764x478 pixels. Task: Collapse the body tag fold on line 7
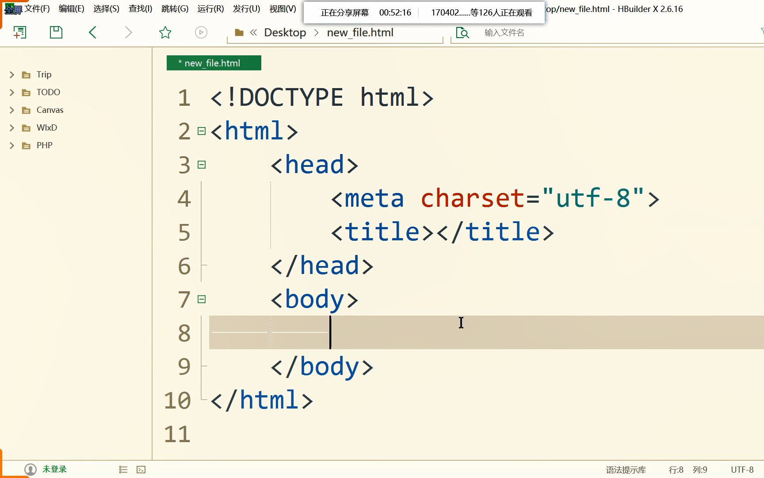[202, 299]
